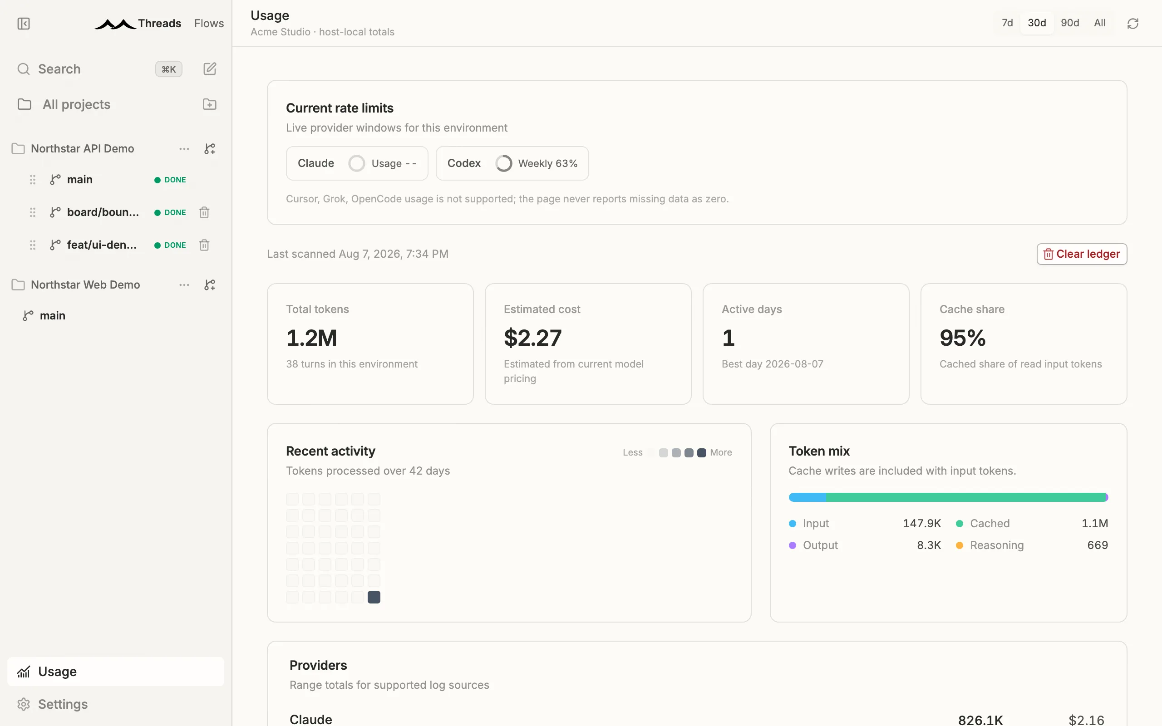Delete the feat/ui-den... branch thread
This screenshot has width=1162, height=726.
204,245
